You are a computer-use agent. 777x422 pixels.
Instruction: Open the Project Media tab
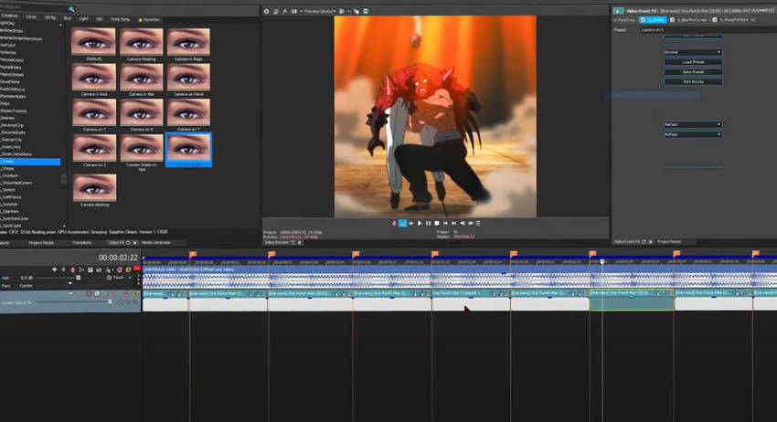pyautogui.click(x=41, y=243)
